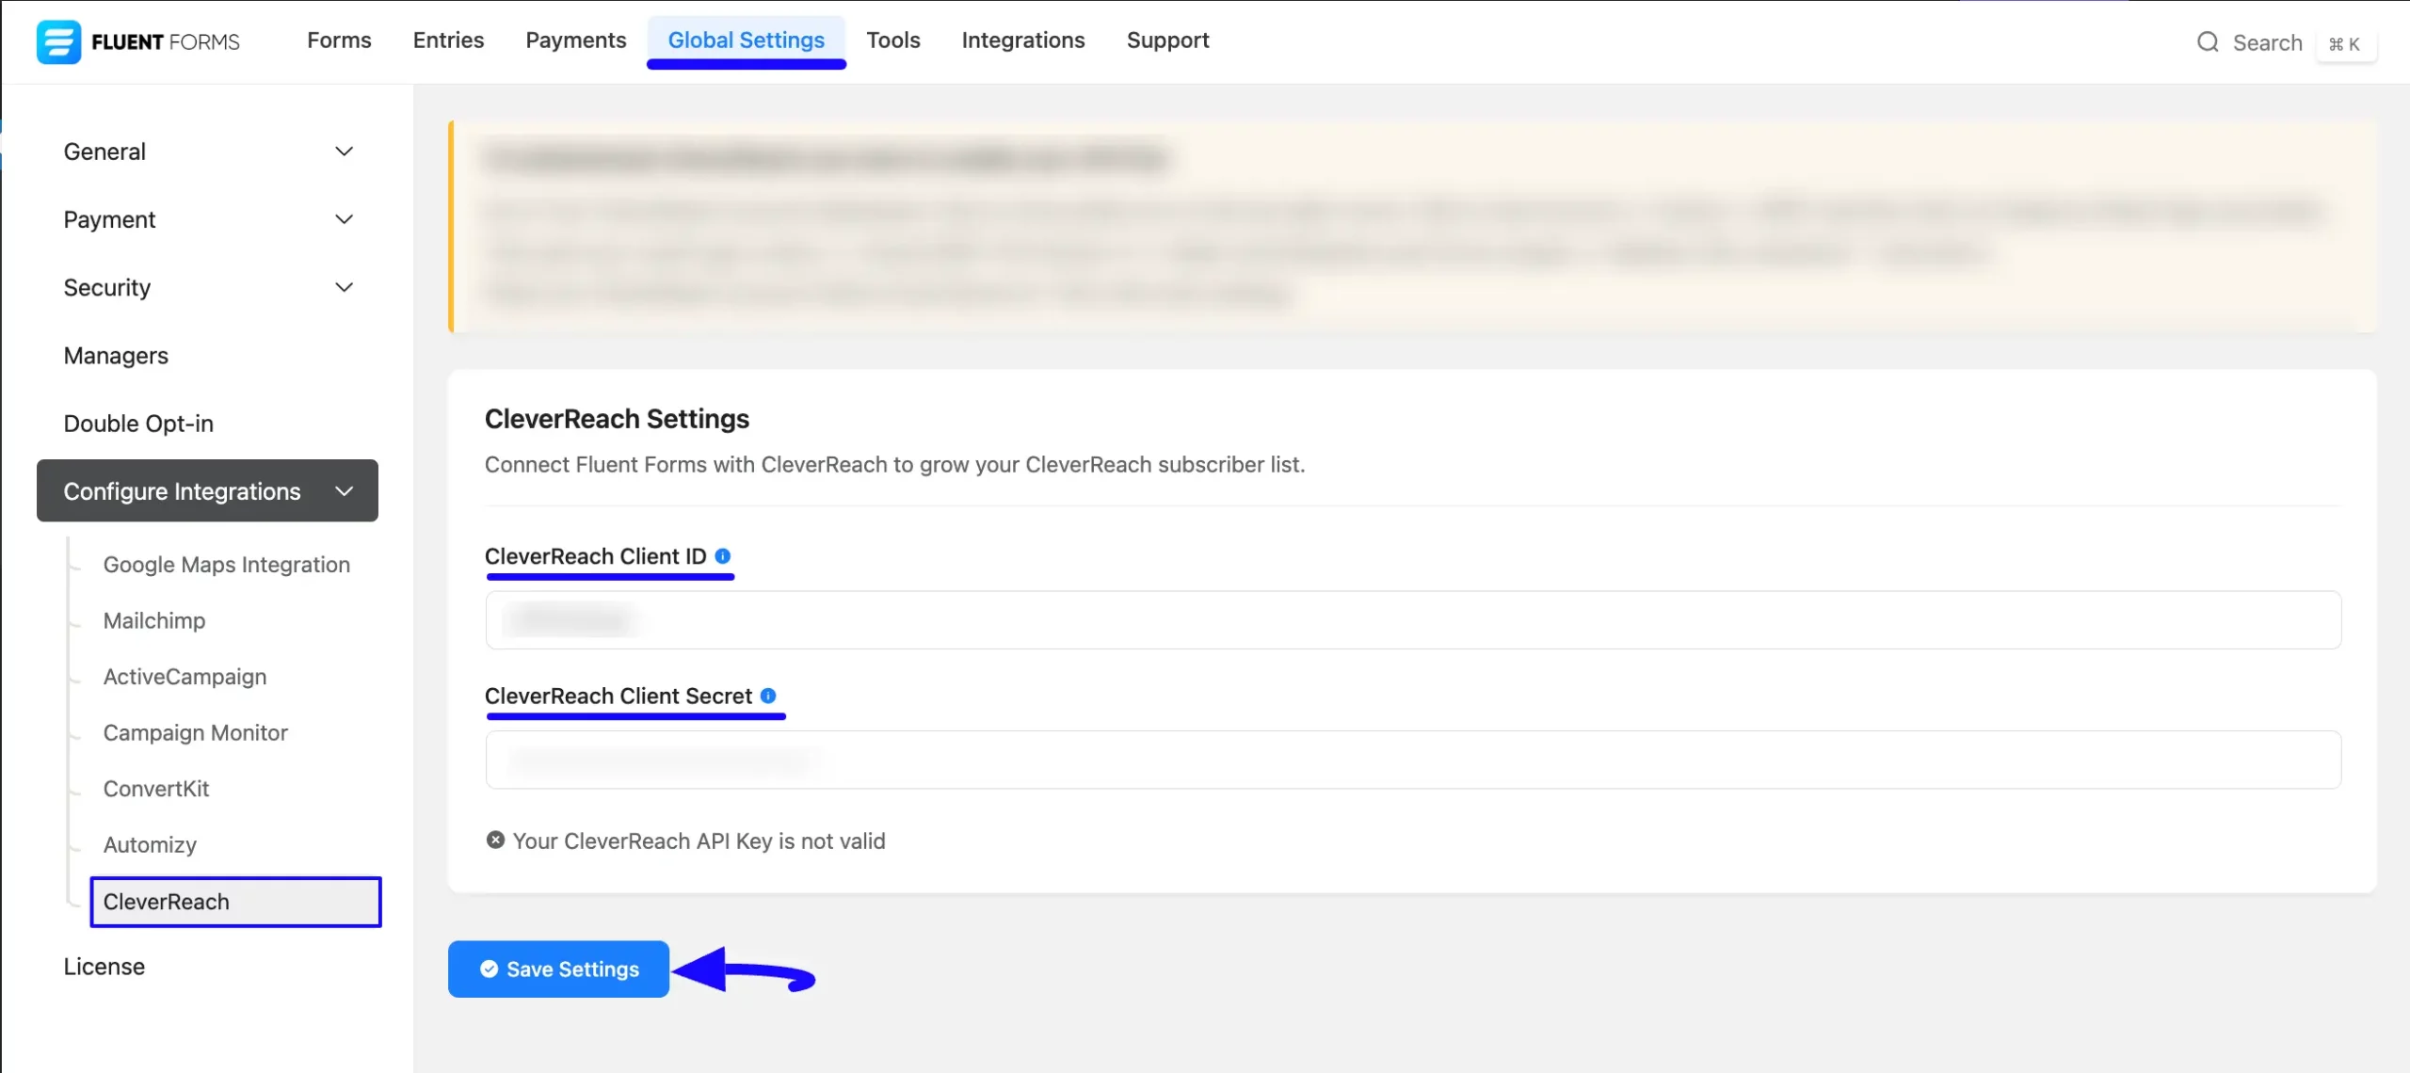Image resolution: width=2410 pixels, height=1073 pixels.
Task: Open the License sidebar item
Action: click(x=104, y=967)
